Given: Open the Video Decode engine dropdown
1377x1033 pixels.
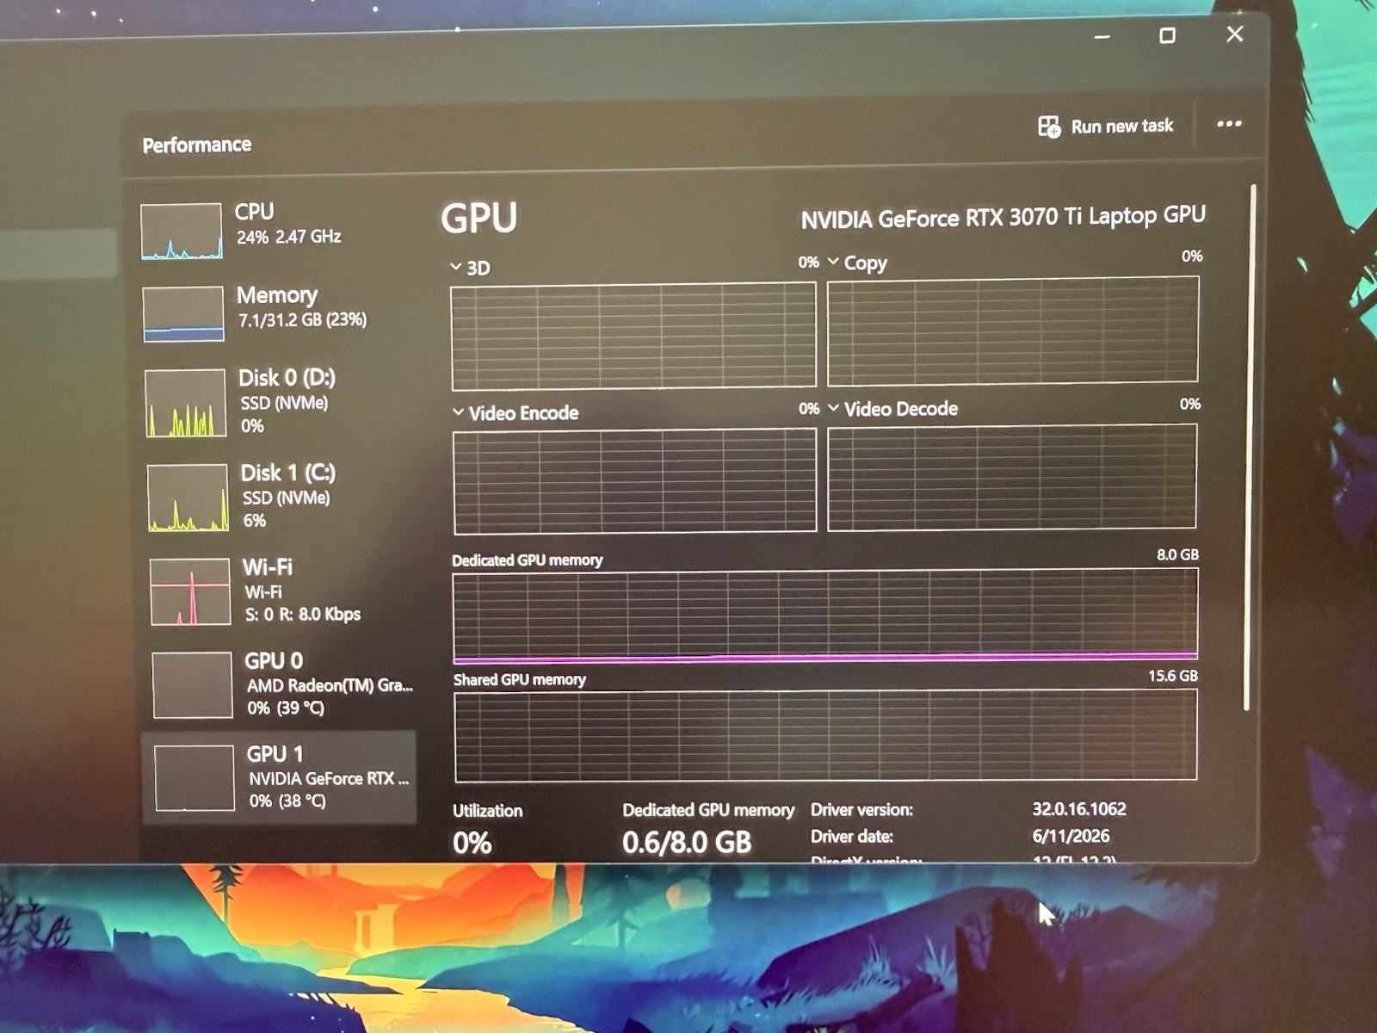Looking at the screenshot, I should (x=833, y=407).
